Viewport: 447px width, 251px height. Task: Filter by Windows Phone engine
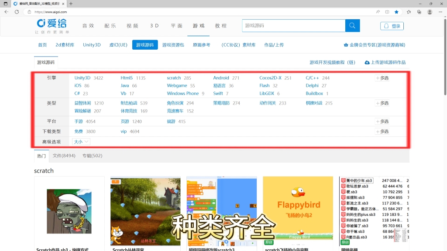click(183, 93)
